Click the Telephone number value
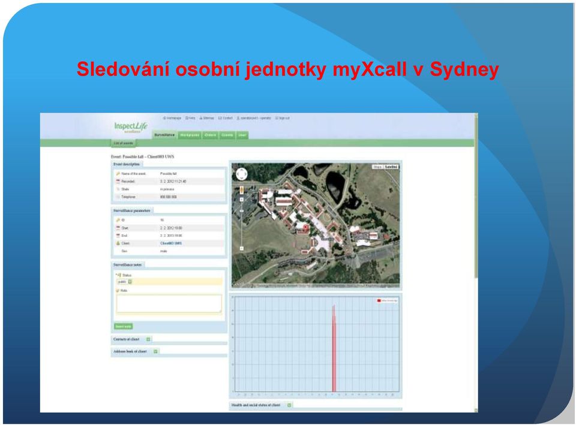 click(x=169, y=197)
